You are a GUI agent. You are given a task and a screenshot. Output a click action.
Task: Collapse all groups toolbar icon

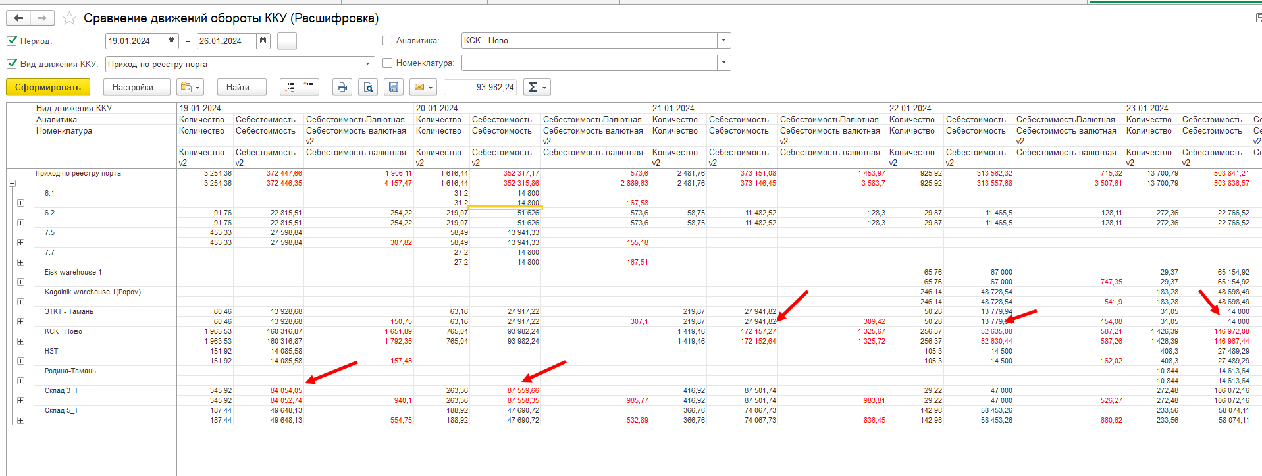(309, 87)
